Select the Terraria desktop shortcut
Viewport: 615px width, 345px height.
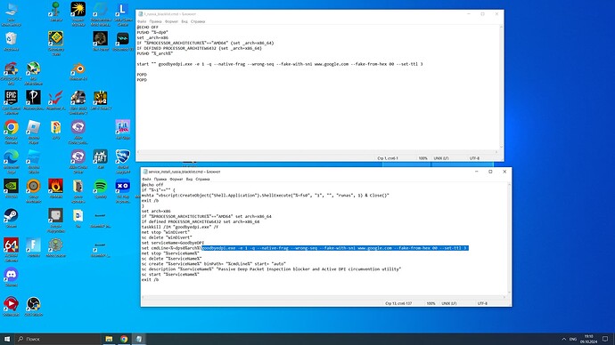55,12
